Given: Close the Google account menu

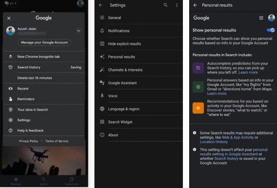Looking at the screenshot, I should [x=9, y=18].
